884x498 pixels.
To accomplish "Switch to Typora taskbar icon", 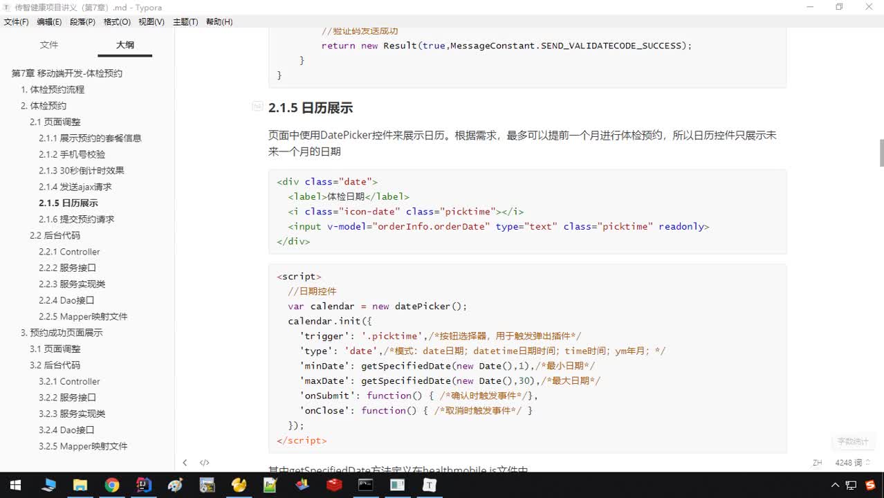I will 430,485.
